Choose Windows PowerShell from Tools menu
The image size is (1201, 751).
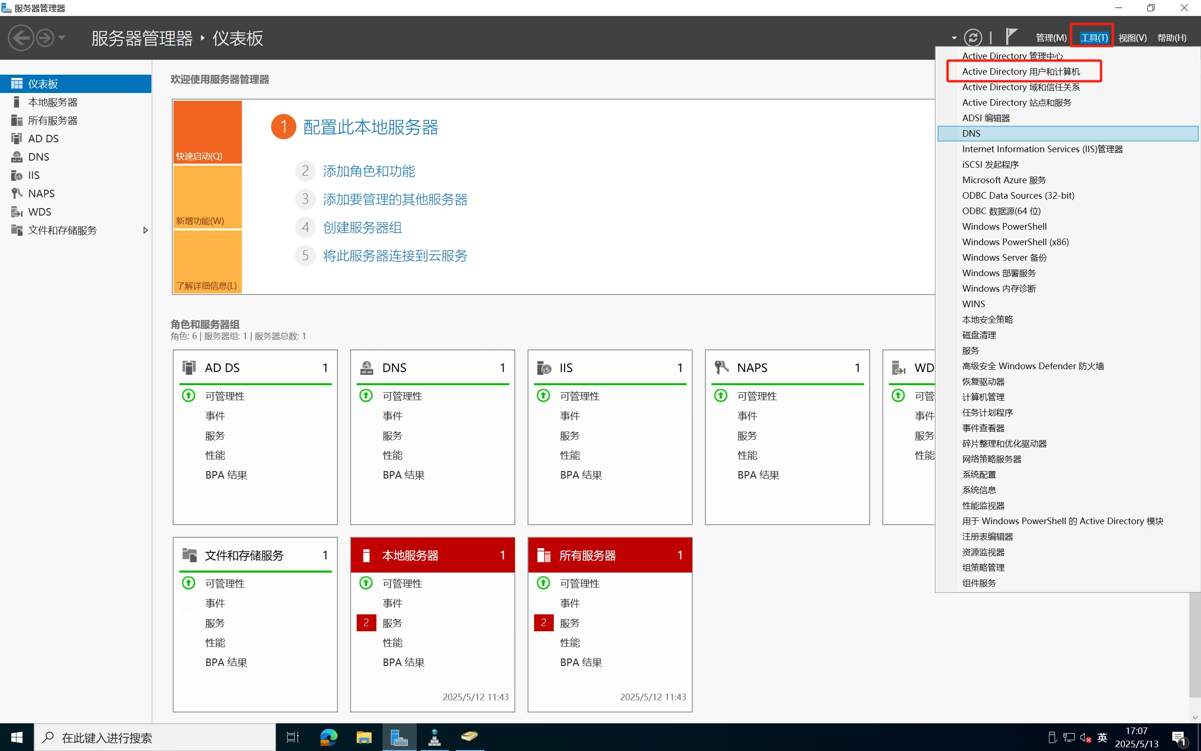coord(1068,226)
